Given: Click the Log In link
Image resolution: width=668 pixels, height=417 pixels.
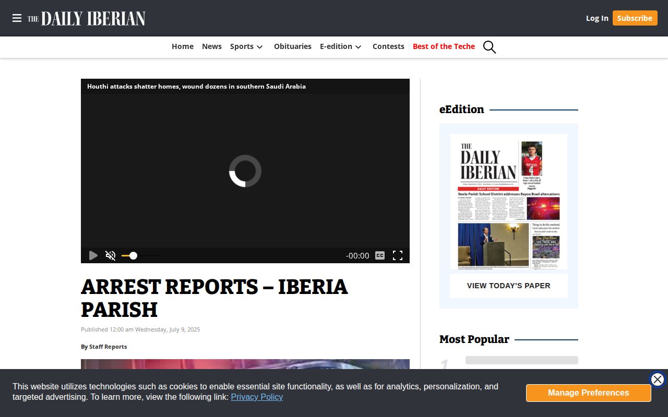Looking at the screenshot, I should [x=597, y=18].
